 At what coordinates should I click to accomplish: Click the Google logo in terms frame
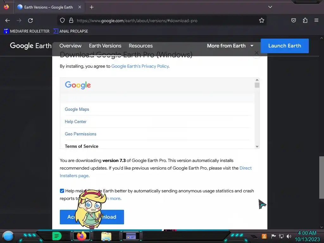pos(78,85)
